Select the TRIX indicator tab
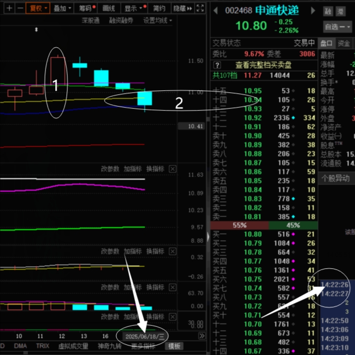 (43, 346)
